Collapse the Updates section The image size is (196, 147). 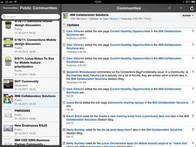coord(64,25)
